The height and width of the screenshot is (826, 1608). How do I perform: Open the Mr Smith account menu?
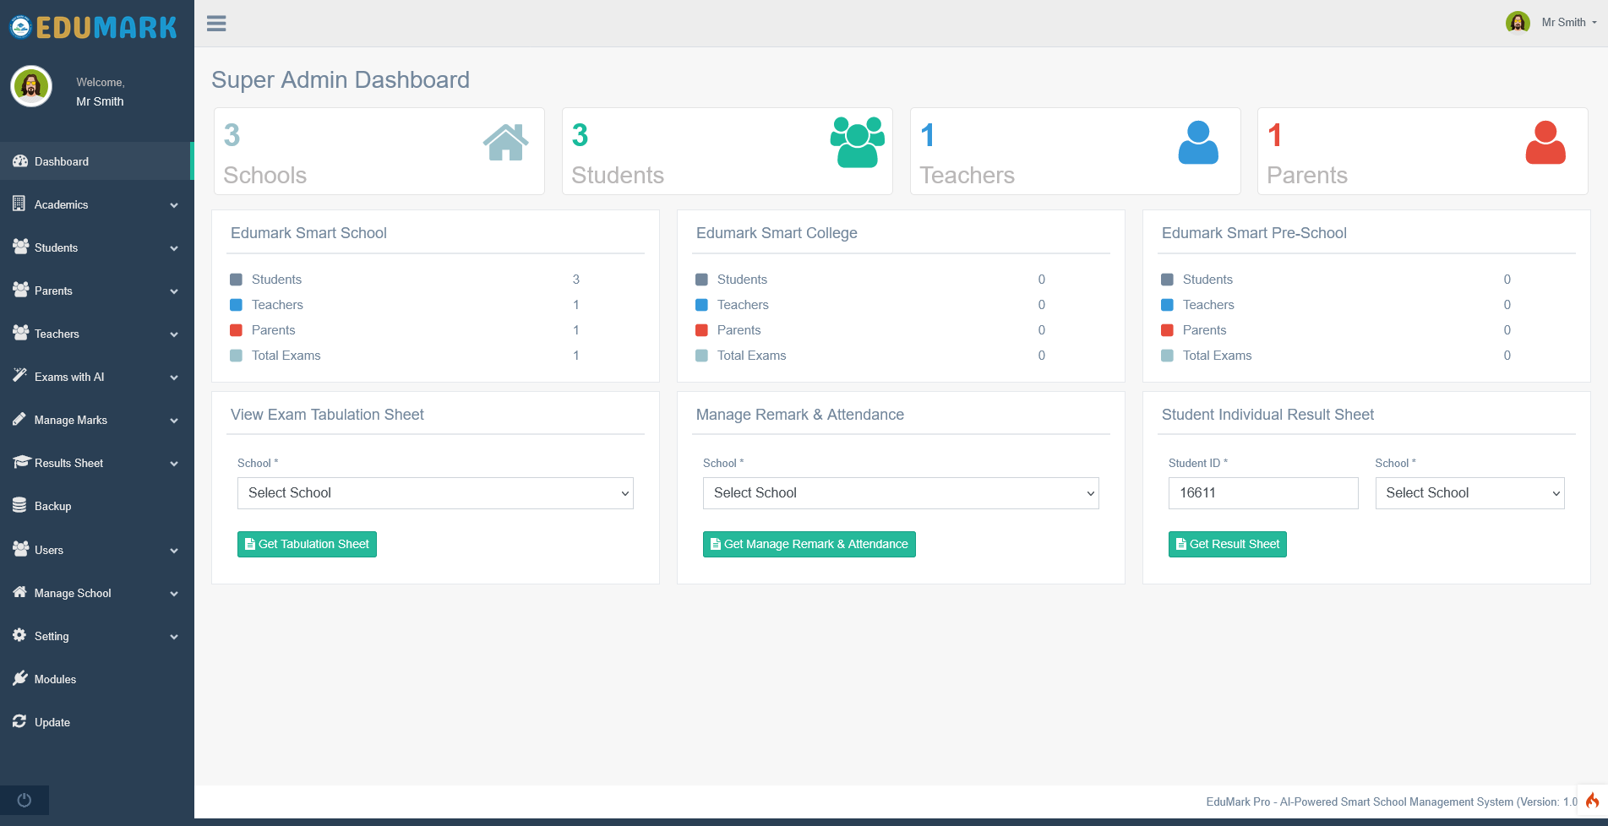pyautogui.click(x=1564, y=22)
